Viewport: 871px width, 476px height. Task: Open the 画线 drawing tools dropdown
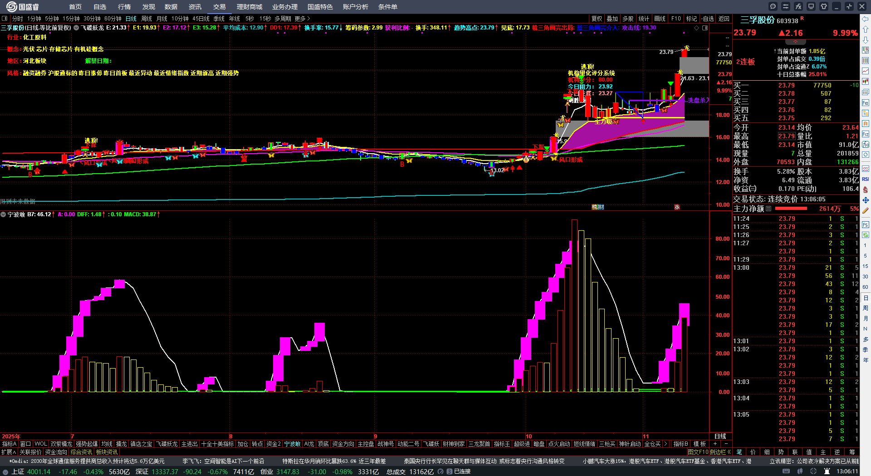tap(660, 19)
